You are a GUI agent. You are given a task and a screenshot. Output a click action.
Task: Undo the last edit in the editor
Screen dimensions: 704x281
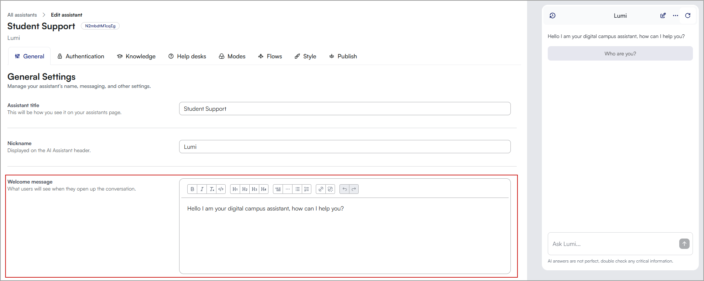[344, 189]
